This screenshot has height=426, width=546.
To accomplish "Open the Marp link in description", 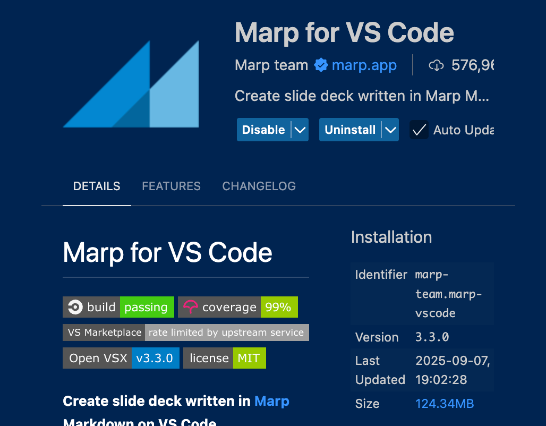I will pos(271,401).
